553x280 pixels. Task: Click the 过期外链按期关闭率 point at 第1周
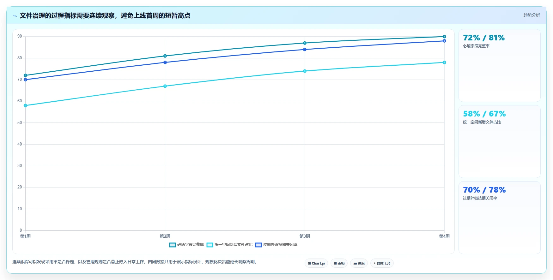click(25, 80)
